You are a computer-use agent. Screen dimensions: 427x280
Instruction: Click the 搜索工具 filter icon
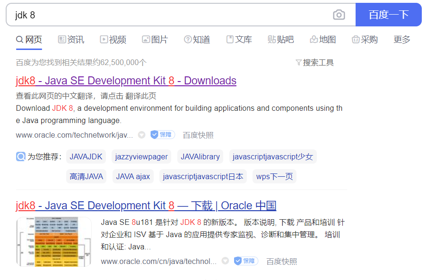[298, 62]
